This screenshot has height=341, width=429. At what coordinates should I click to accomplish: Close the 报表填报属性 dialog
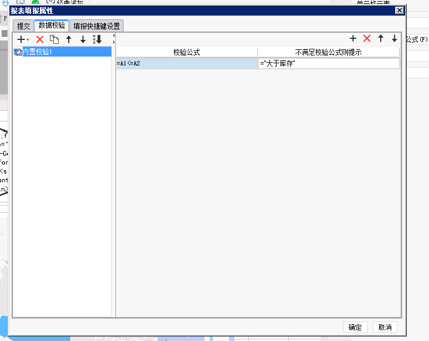(399, 11)
